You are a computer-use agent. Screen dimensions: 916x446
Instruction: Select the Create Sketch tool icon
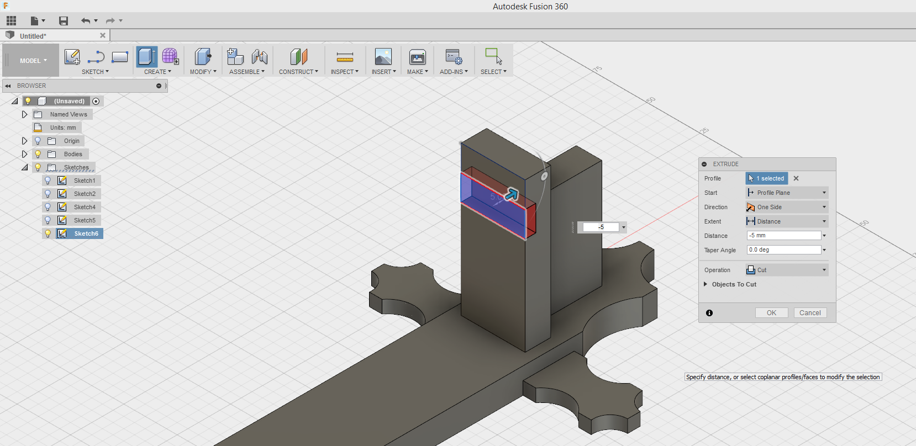click(72, 56)
